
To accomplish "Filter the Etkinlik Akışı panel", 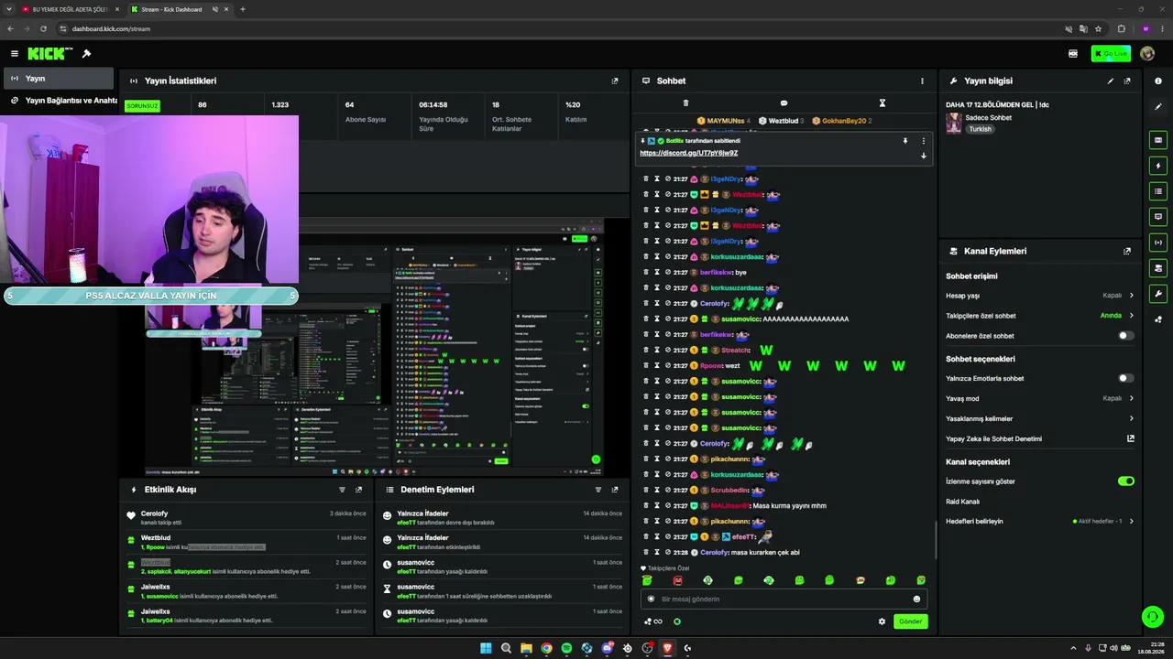I will 342,490.
